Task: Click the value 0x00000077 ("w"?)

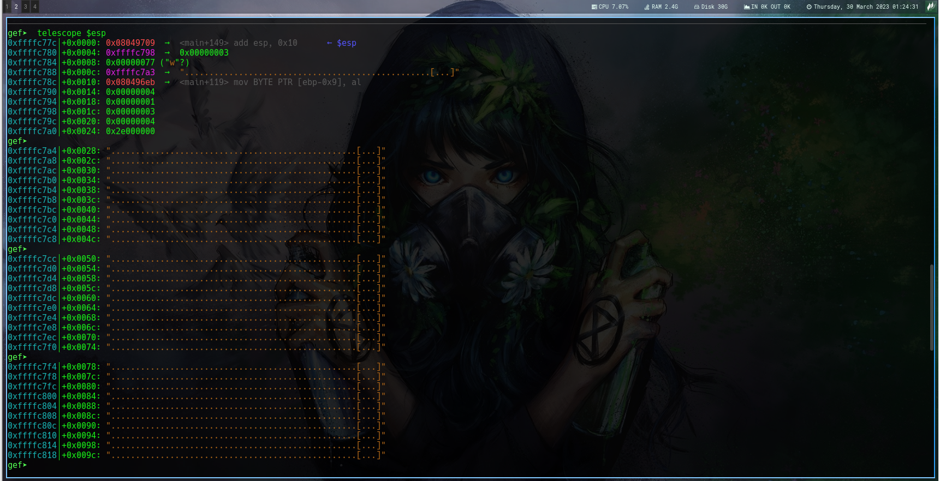Action: (147, 63)
